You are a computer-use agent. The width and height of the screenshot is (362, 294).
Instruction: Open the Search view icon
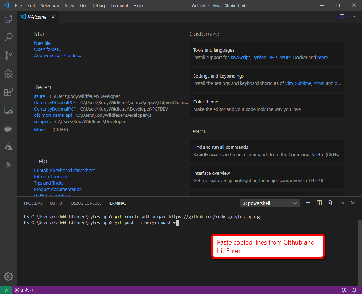coord(8,37)
